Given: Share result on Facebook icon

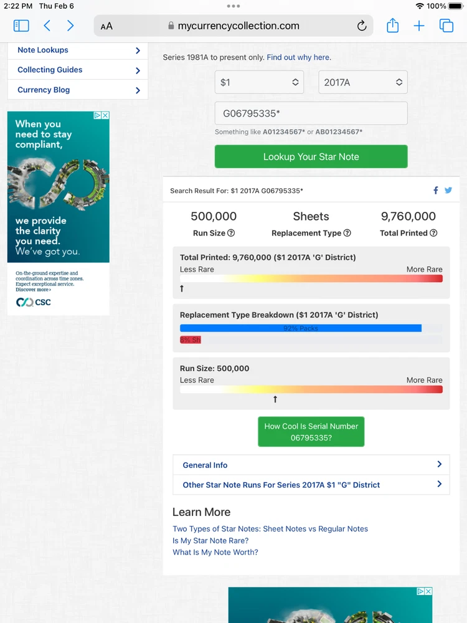Looking at the screenshot, I should point(436,191).
